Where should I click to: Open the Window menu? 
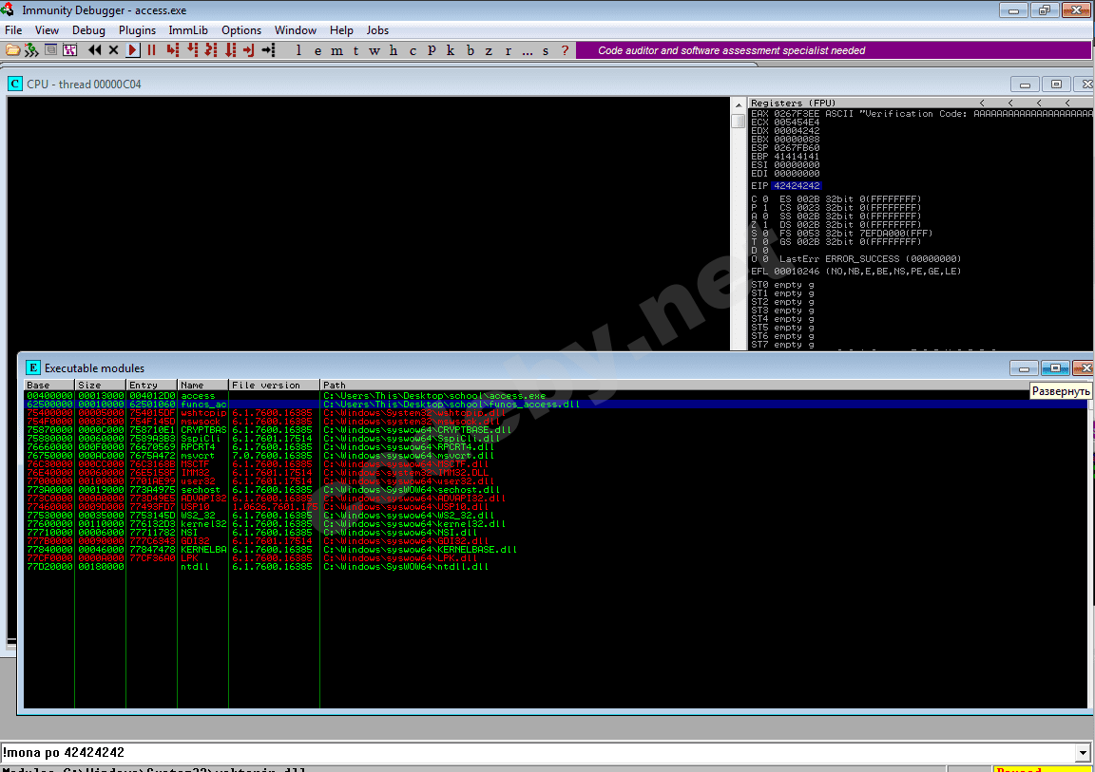295,30
